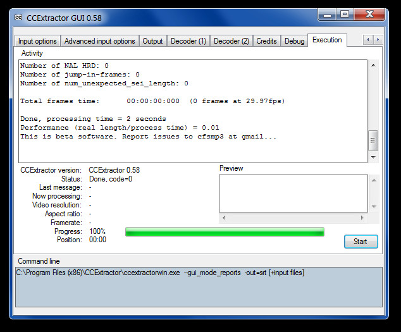Click the Preview box scroll up arrow
401x332 pixels.
374,180
